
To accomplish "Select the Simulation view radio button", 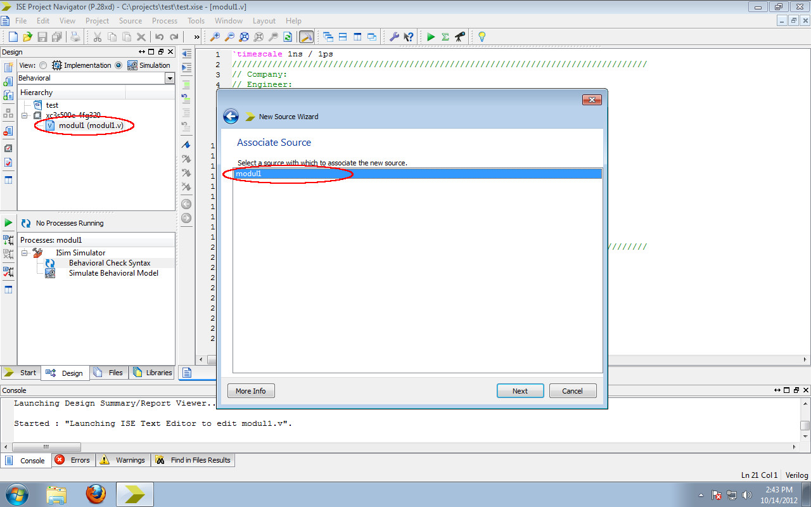I will coord(118,65).
